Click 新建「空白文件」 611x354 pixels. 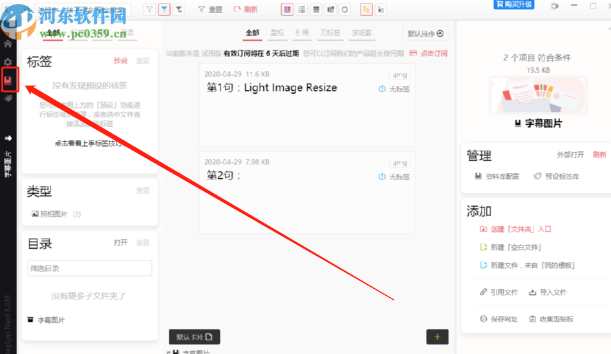(511, 247)
